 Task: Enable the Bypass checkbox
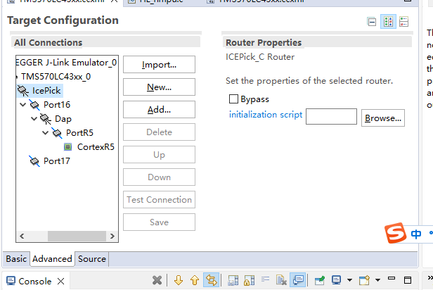pos(233,99)
